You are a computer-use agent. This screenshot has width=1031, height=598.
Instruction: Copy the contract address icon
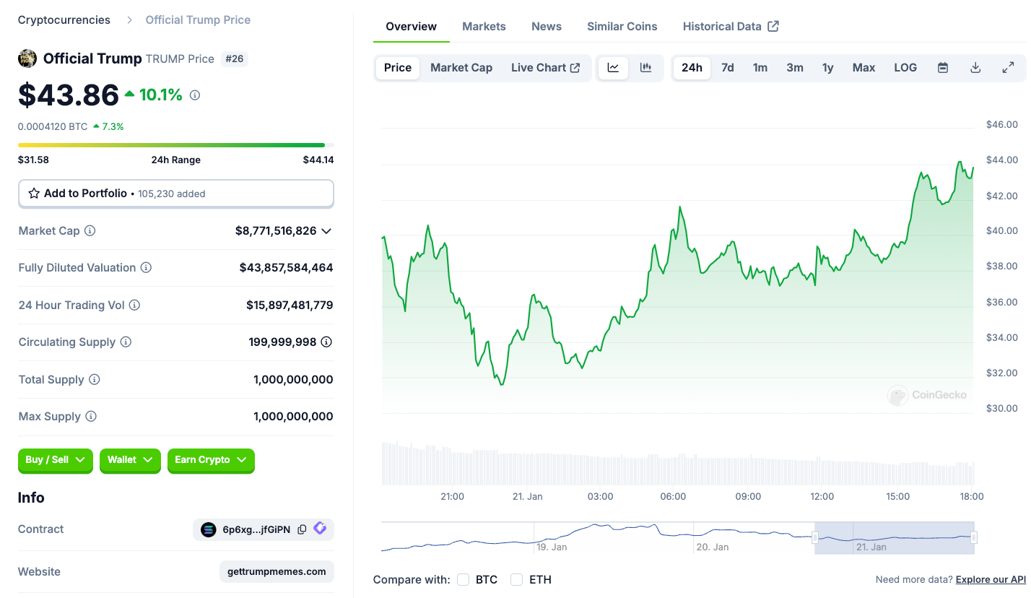tap(302, 529)
